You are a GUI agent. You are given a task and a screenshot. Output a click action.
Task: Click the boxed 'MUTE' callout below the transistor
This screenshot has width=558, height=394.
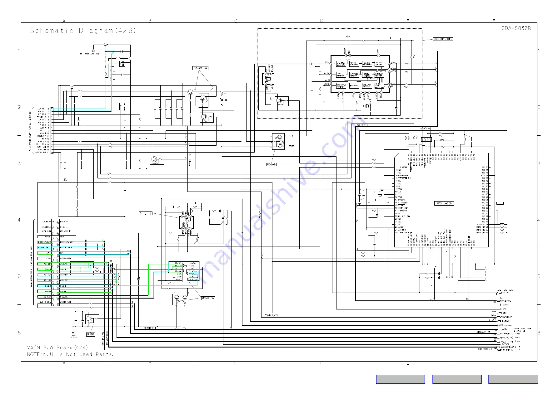click(90, 334)
